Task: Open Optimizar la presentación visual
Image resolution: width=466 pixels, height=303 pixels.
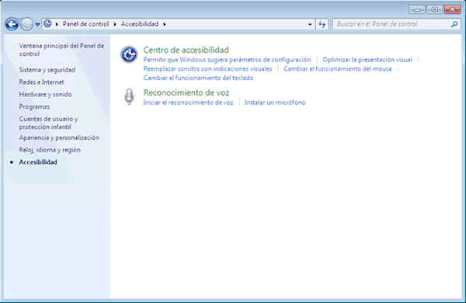Action: pyautogui.click(x=367, y=60)
